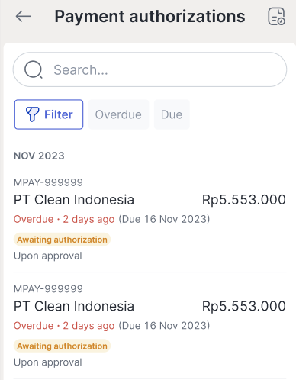The width and height of the screenshot is (296, 380).
Task: Click first MPAY-999999 reference number
Action: 48,182
